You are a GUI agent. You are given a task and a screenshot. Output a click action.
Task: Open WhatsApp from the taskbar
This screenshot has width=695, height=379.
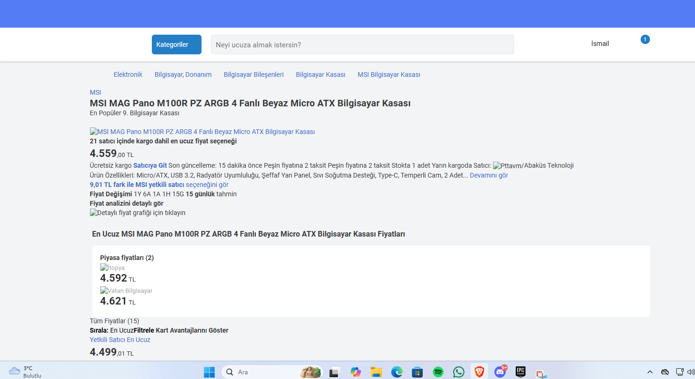(459, 372)
